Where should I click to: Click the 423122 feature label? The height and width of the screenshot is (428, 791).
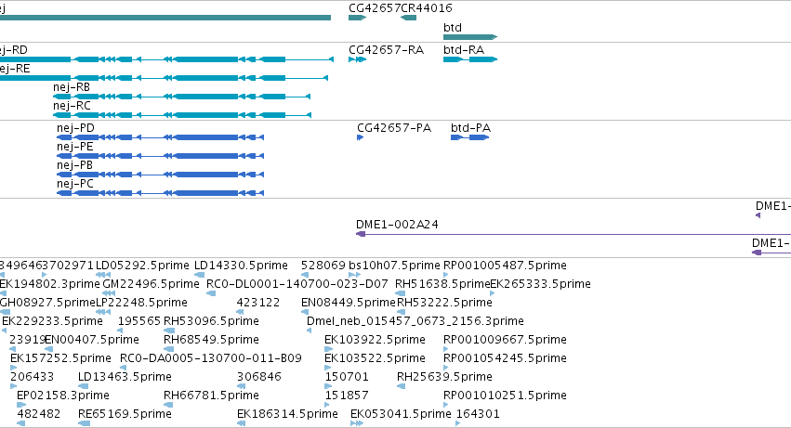tap(258, 303)
